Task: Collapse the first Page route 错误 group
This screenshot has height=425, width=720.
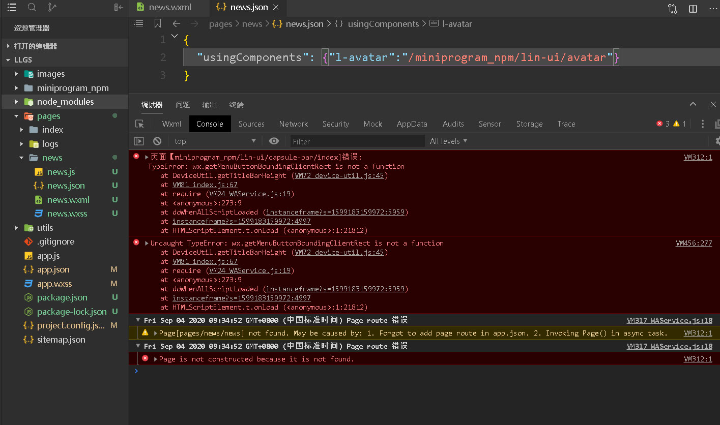Action: pyautogui.click(x=138, y=320)
